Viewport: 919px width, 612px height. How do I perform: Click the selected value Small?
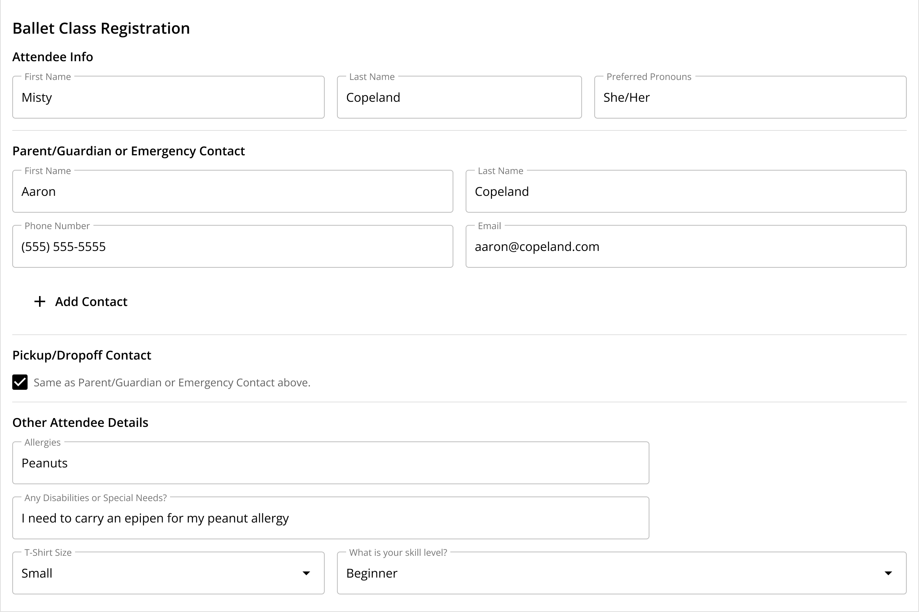coord(37,573)
